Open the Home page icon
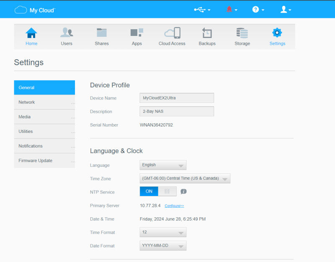 [x=31, y=33]
